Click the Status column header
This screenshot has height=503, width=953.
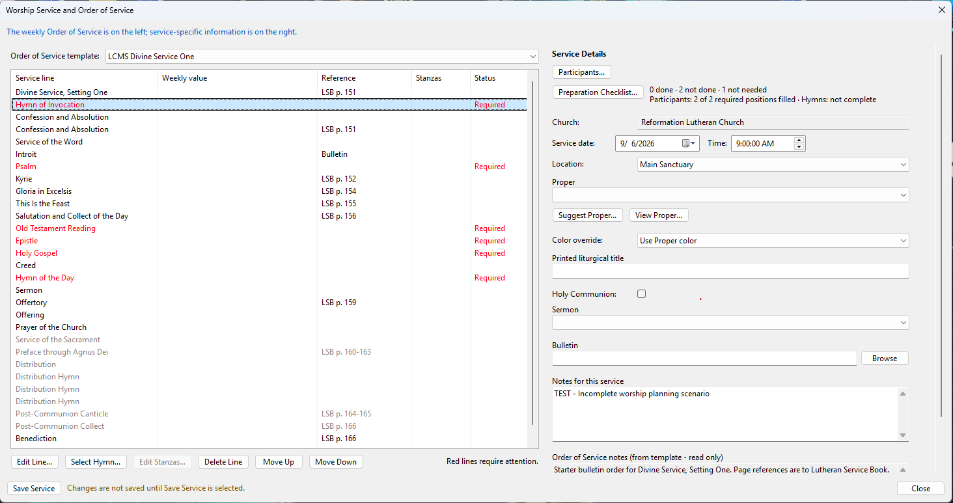point(498,78)
